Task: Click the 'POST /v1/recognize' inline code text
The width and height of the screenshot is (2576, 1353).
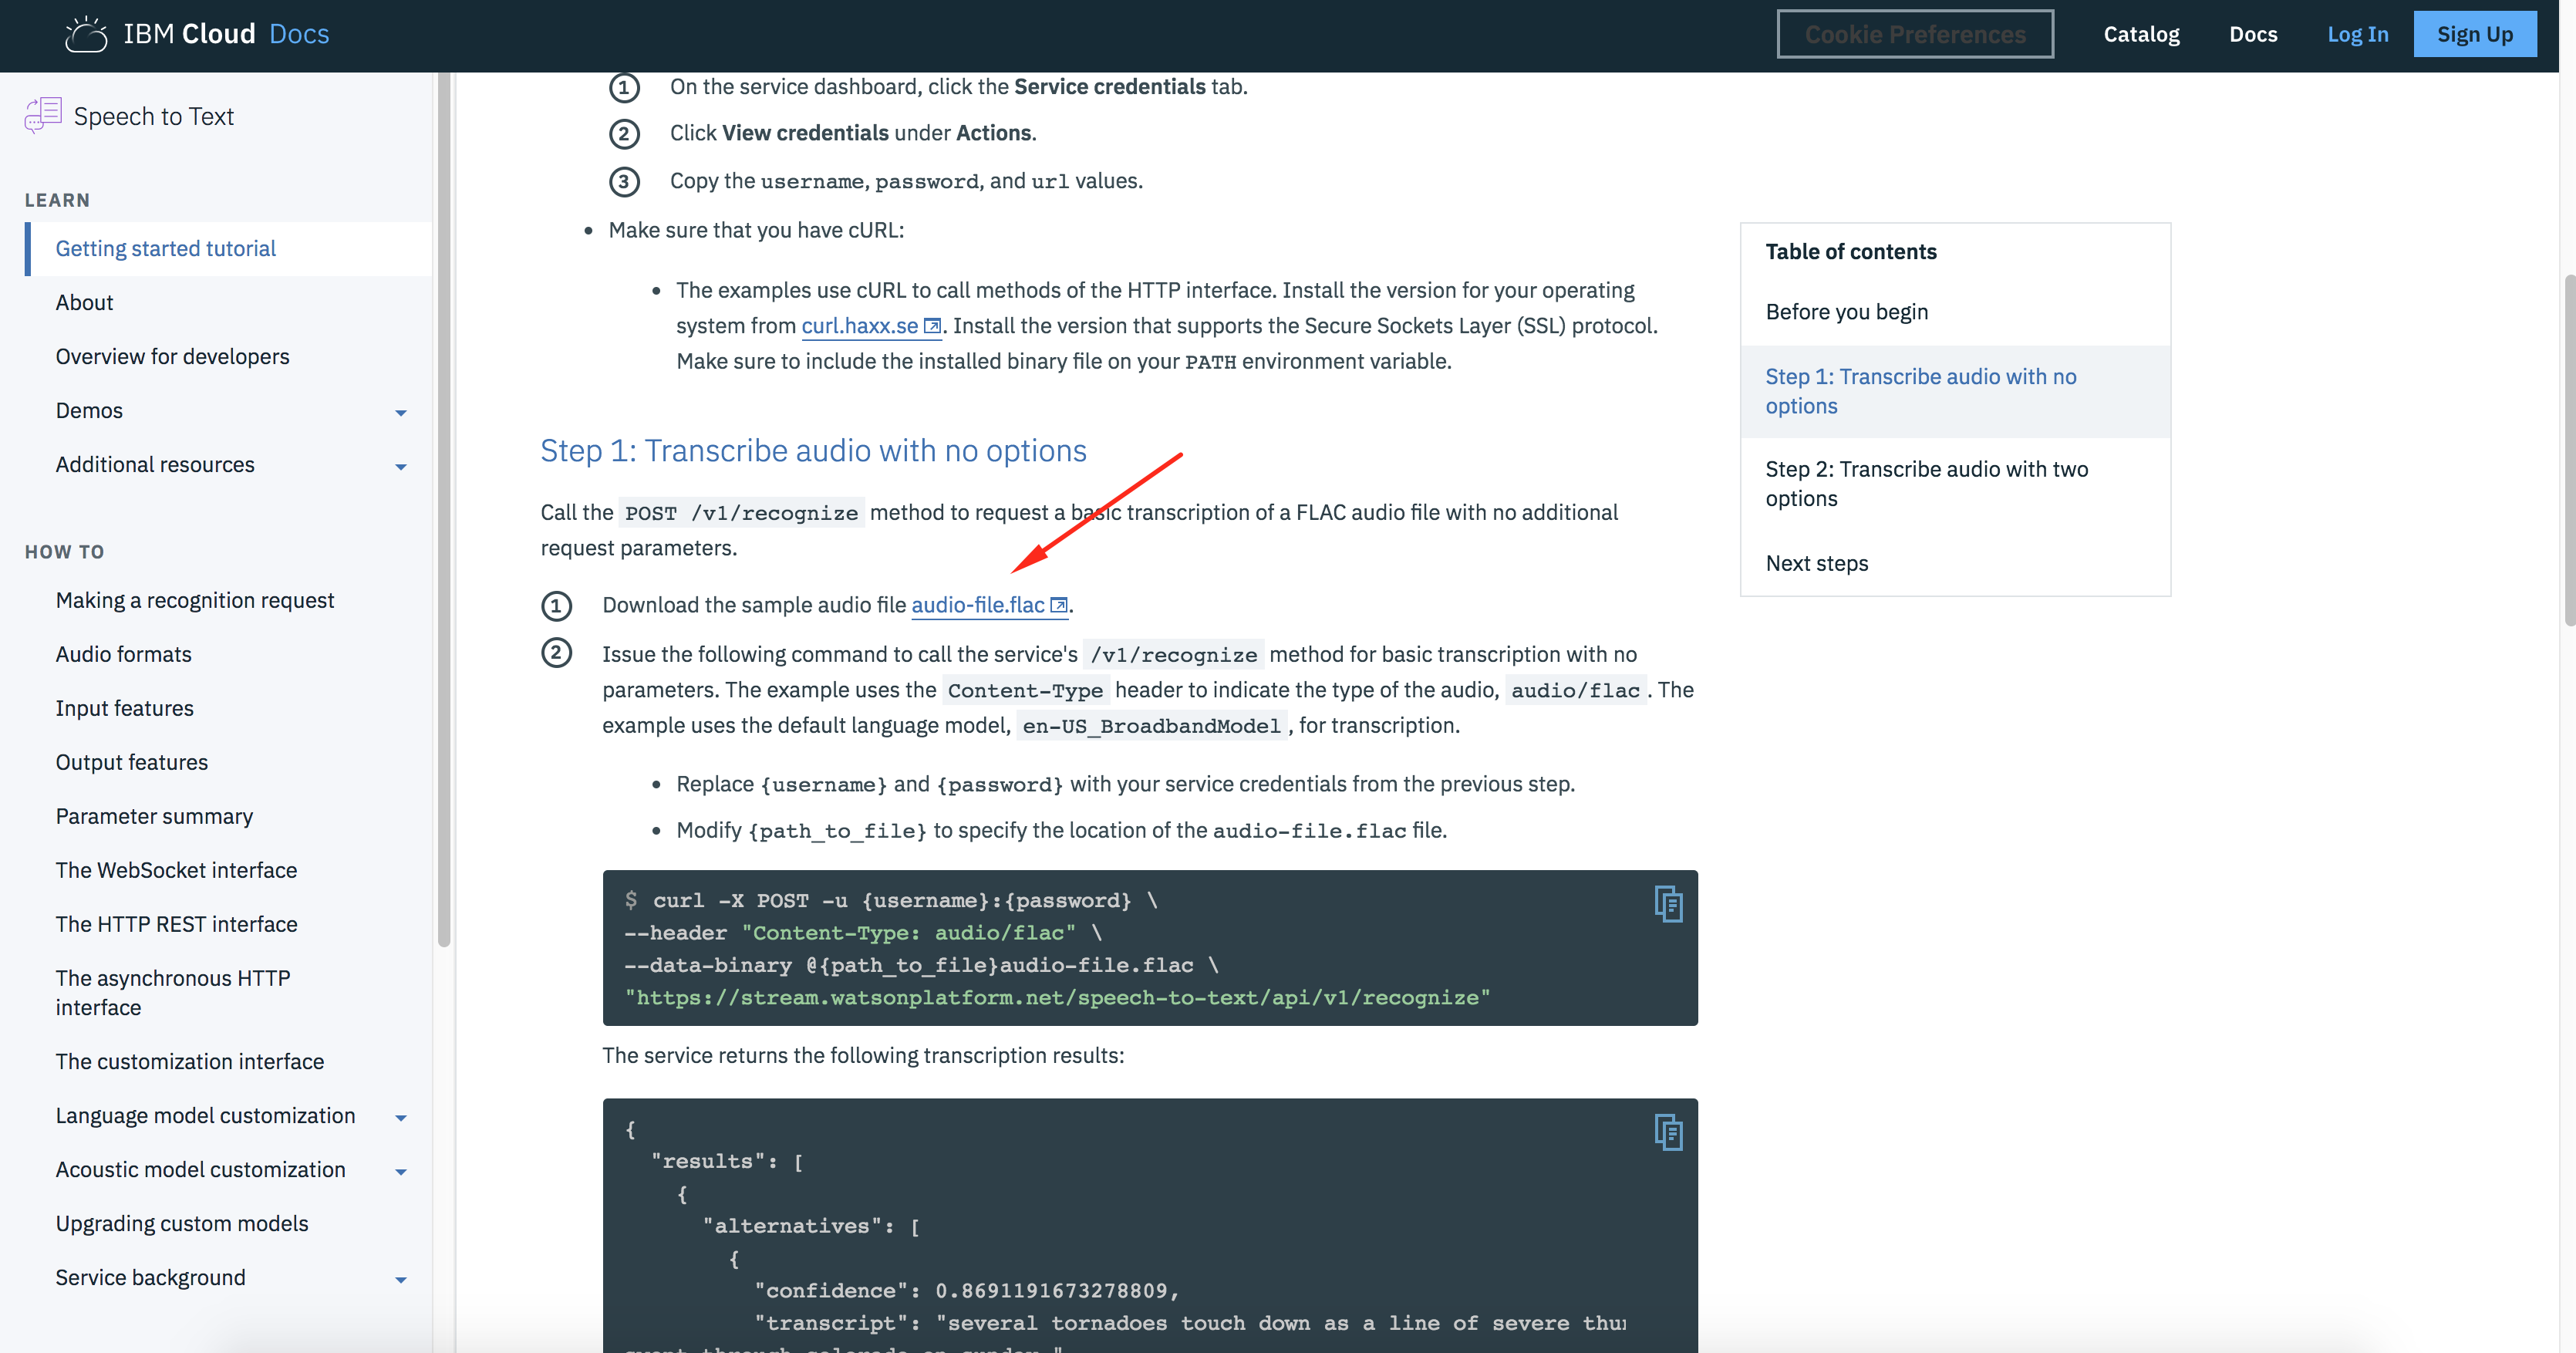Action: tap(741, 513)
